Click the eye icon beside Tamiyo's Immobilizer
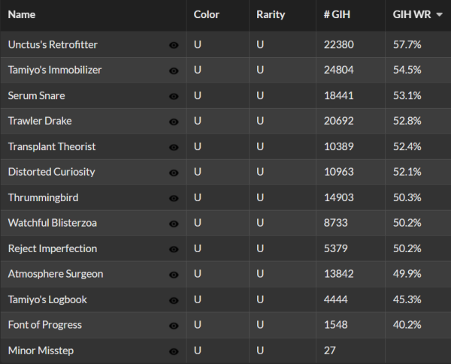This screenshot has width=451, height=364. [x=174, y=71]
